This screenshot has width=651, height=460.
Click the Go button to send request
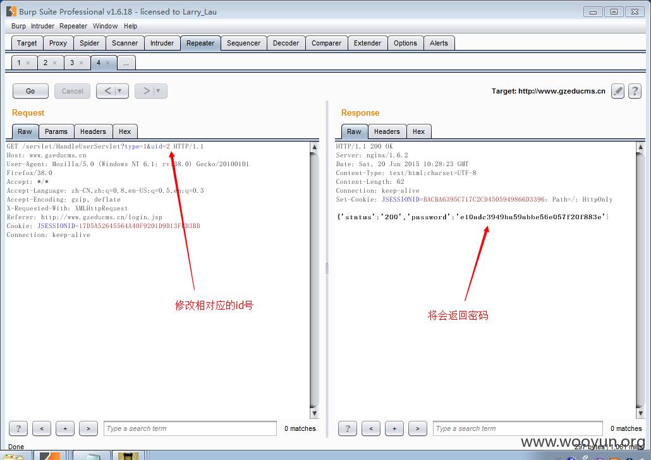[x=30, y=91]
